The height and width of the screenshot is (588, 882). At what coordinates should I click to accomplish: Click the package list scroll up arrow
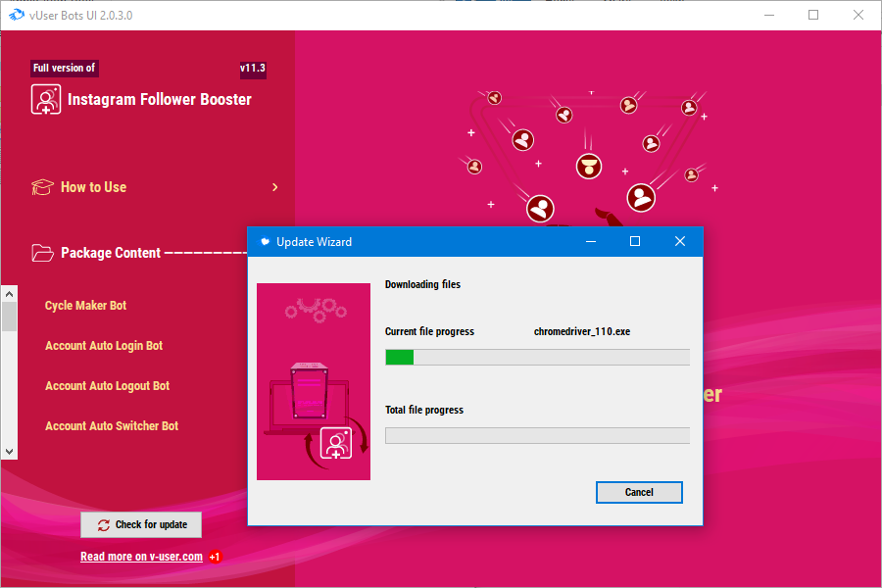click(x=9, y=294)
